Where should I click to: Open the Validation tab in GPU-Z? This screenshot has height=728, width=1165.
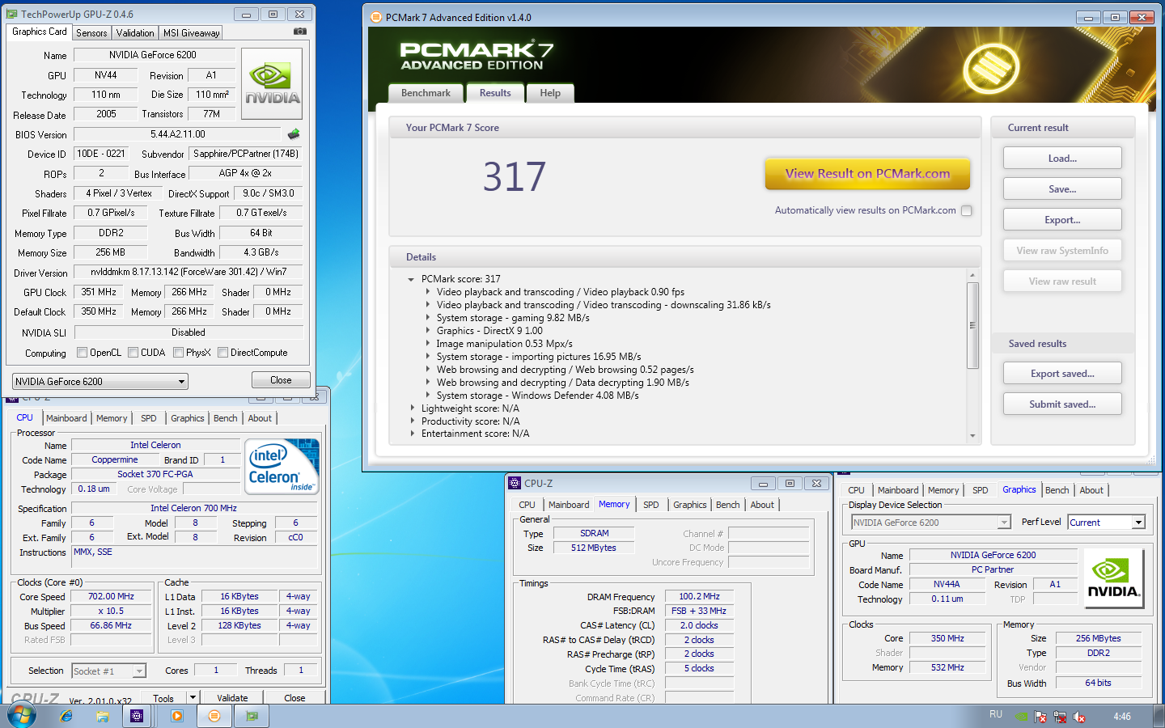click(135, 33)
